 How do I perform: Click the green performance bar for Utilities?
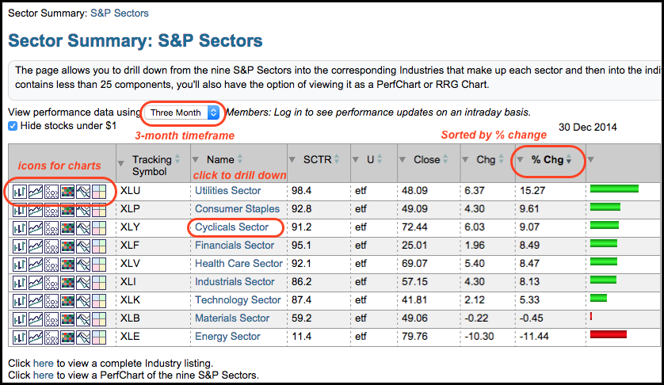[x=614, y=189]
